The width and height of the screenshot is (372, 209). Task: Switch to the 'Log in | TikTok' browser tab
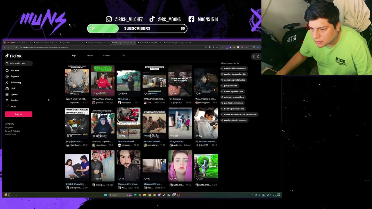pos(70,43)
